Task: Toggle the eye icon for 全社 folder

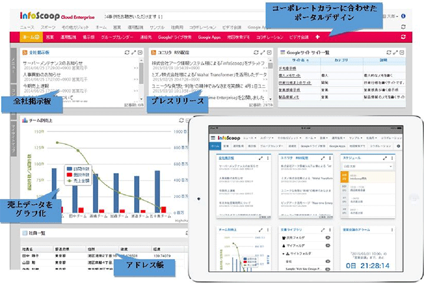Action: tap(328, 261)
